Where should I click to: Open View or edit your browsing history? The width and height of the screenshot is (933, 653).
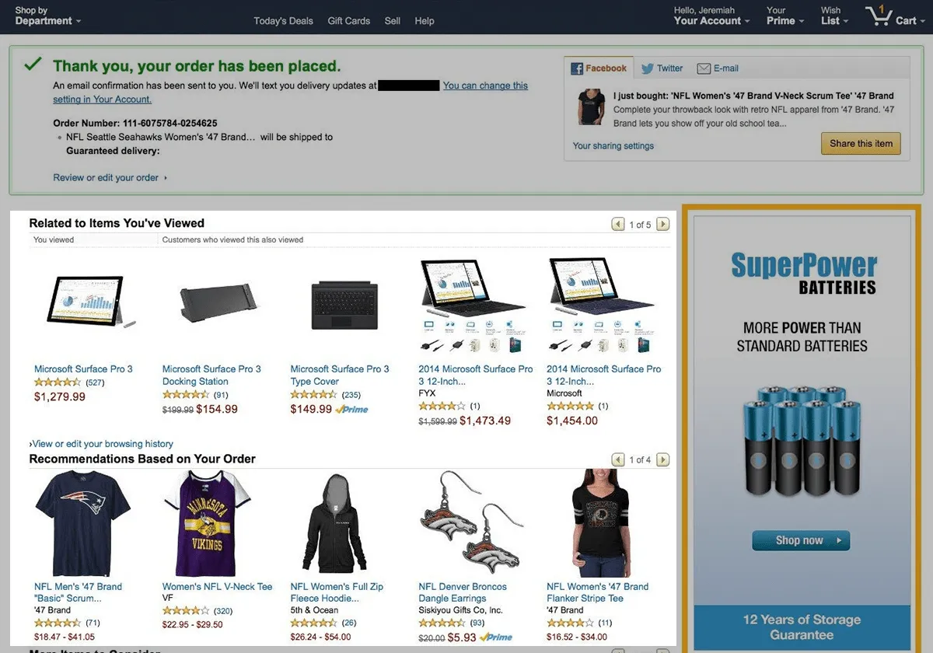101,444
